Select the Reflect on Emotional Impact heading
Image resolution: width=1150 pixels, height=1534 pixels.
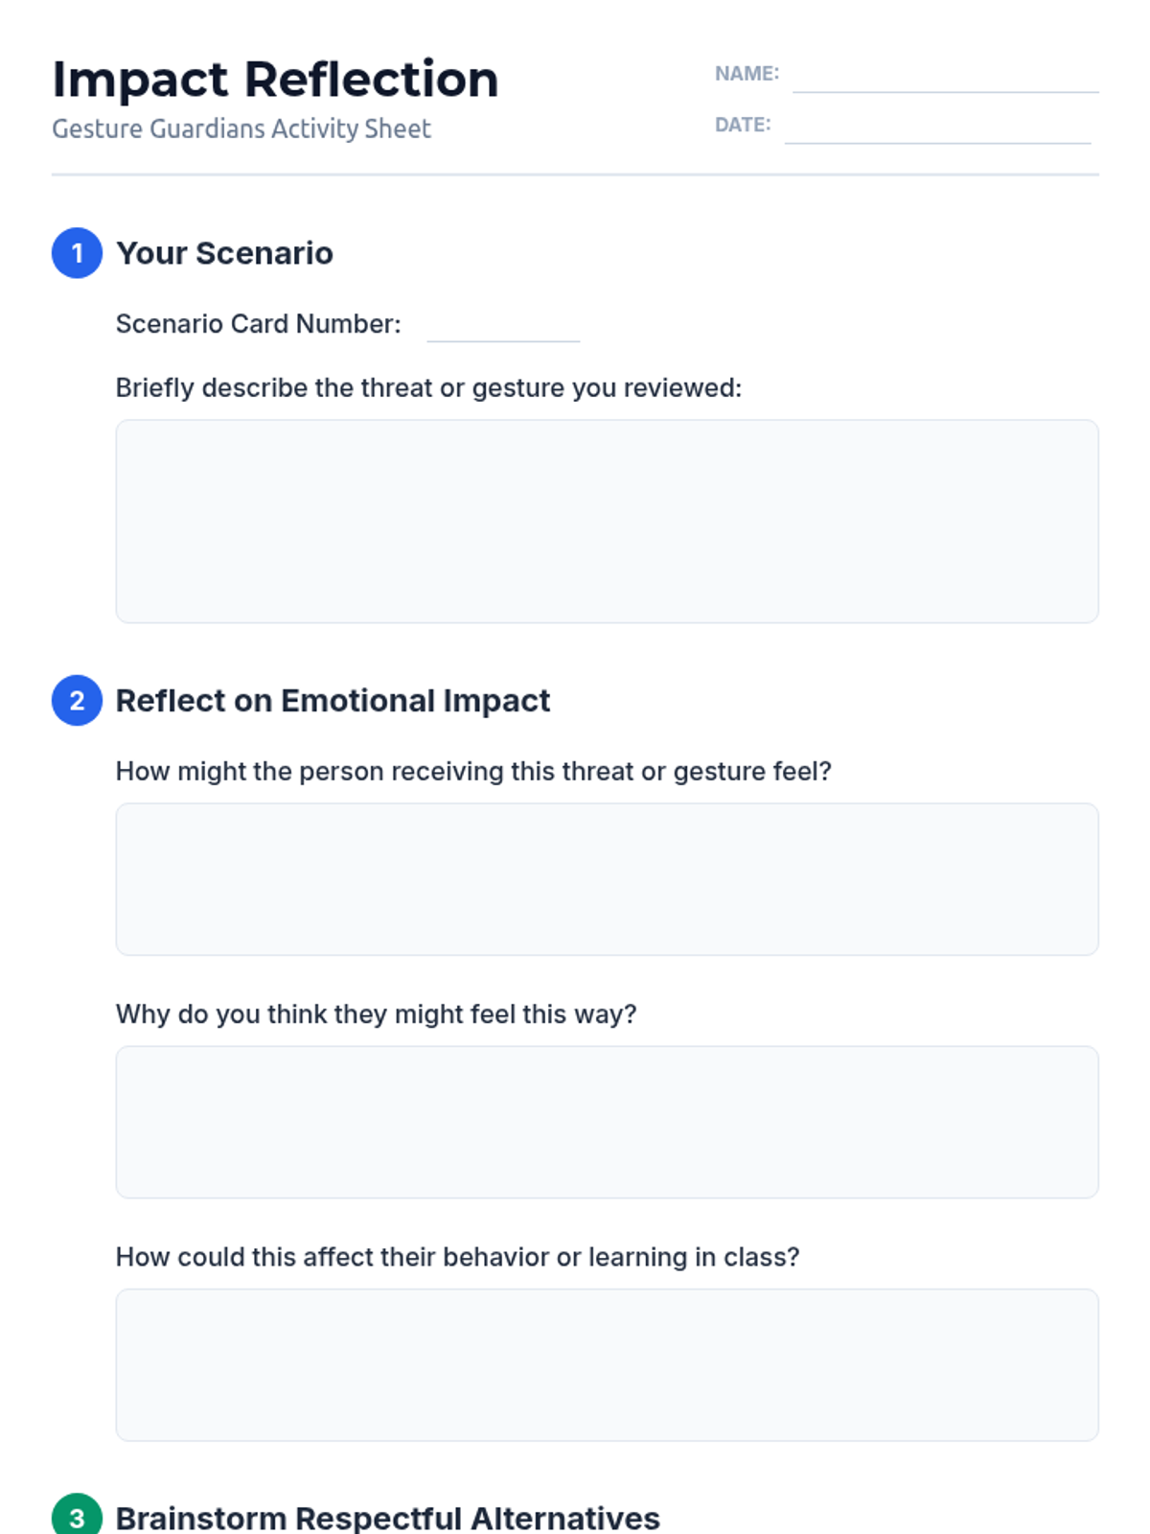tap(333, 701)
